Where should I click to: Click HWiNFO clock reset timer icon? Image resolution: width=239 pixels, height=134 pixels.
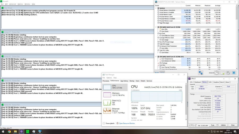point(217,73)
